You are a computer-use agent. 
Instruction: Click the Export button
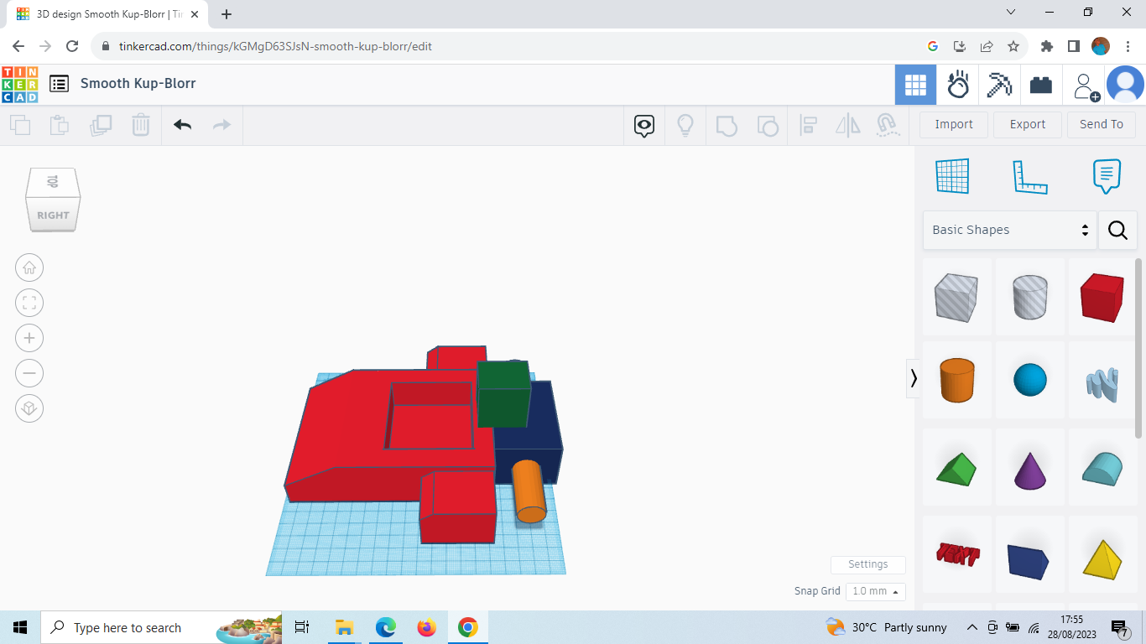(x=1027, y=124)
